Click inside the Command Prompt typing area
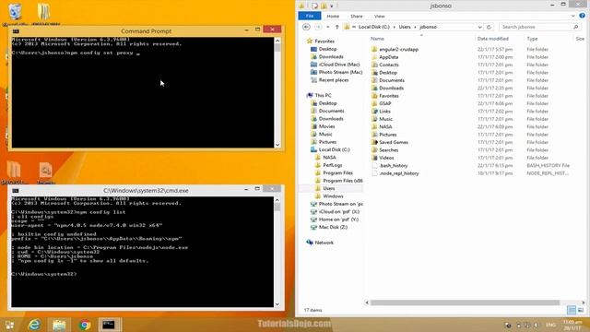The width and height of the screenshot is (590, 332). pyautogui.click(x=143, y=92)
